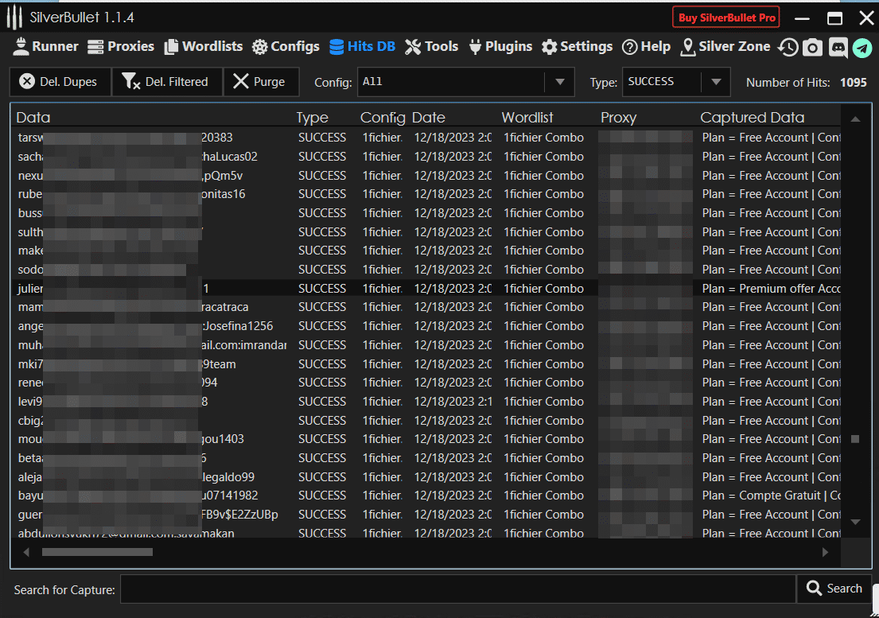
Task: Open the Help menu
Action: tap(646, 47)
